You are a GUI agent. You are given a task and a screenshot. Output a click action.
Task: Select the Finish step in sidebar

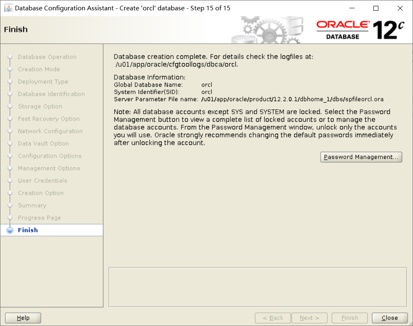(28, 230)
